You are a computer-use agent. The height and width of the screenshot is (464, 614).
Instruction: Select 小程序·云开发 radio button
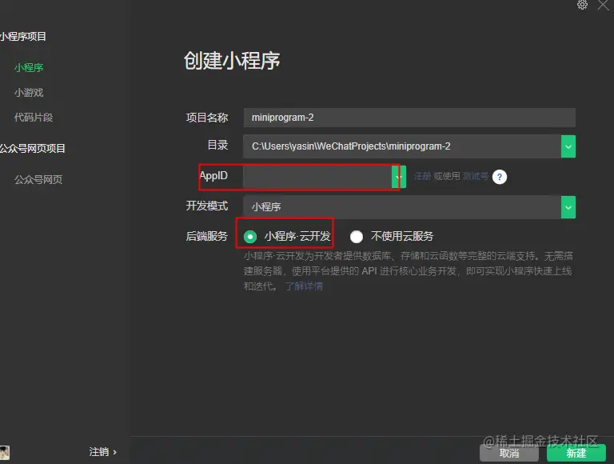pyautogui.click(x=250, y=236)
